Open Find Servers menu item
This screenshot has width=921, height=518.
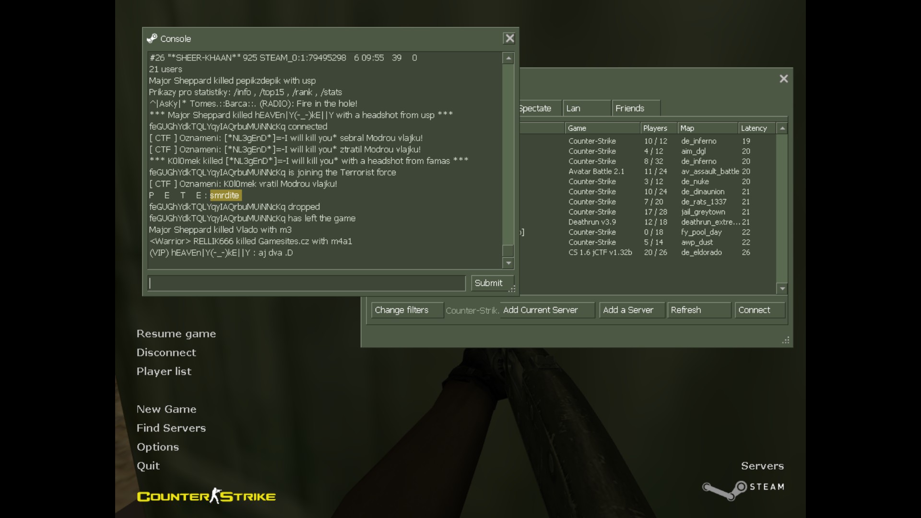pyautogui.click(x=171, y=428)
